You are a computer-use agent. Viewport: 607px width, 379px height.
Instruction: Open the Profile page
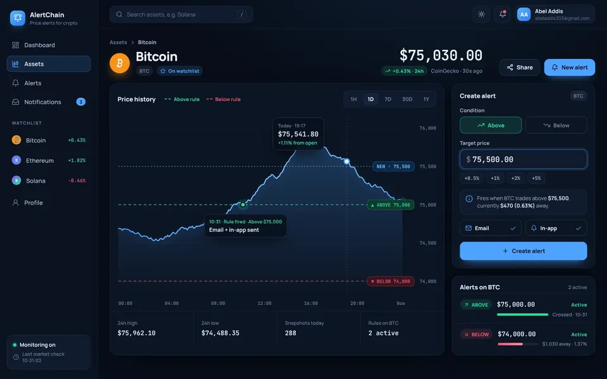(x=49, y=202)
